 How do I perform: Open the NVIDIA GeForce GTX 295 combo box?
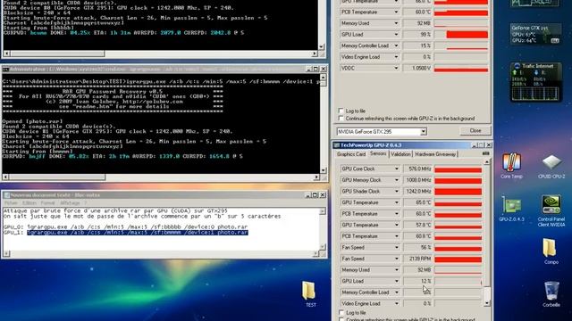(382, 131)
